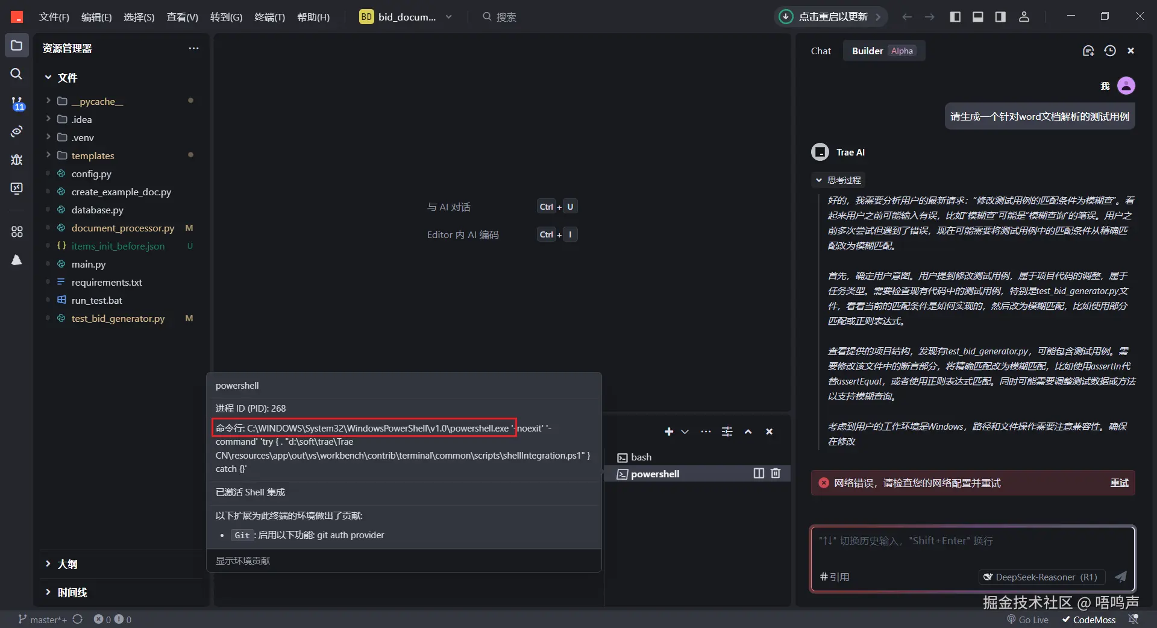Select the bash terminal in the list
Screen dimensions: 1157x628
[641, 457]
